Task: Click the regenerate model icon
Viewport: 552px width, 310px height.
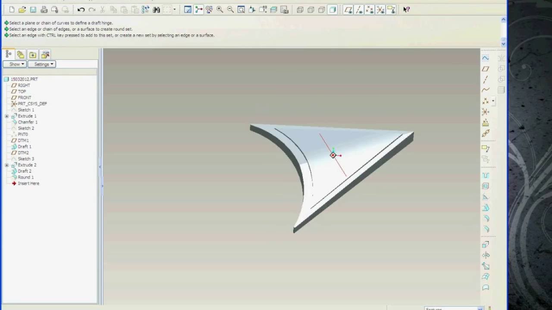Action: [145, 9]
